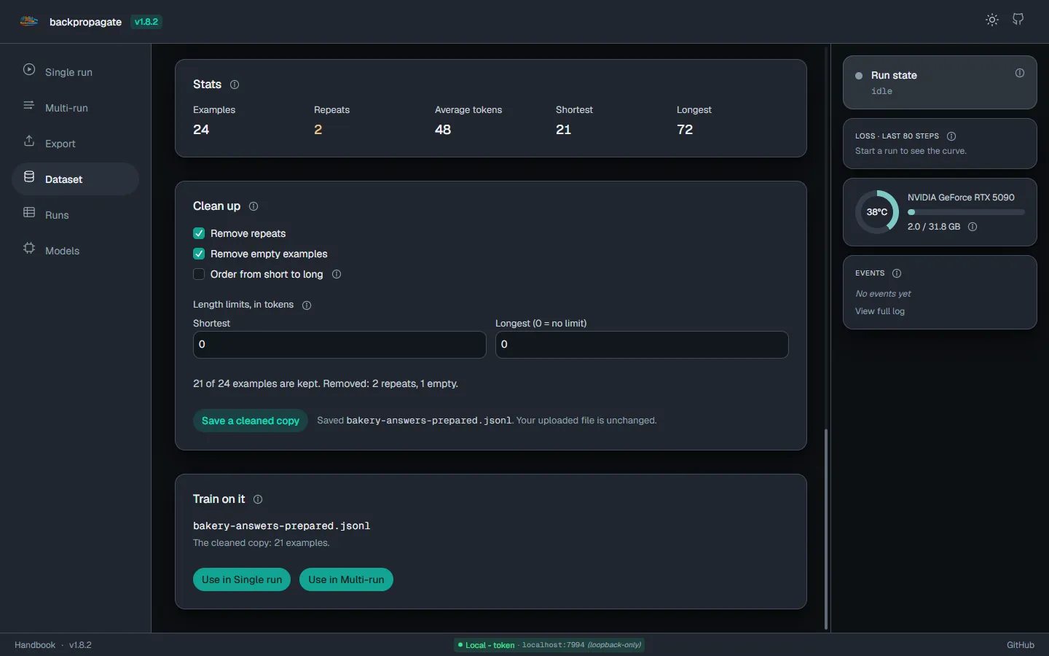Select the Dataset sidebar item
Image resolution: width=1049 pixels, height=656 pixels.
click(75, 179)
